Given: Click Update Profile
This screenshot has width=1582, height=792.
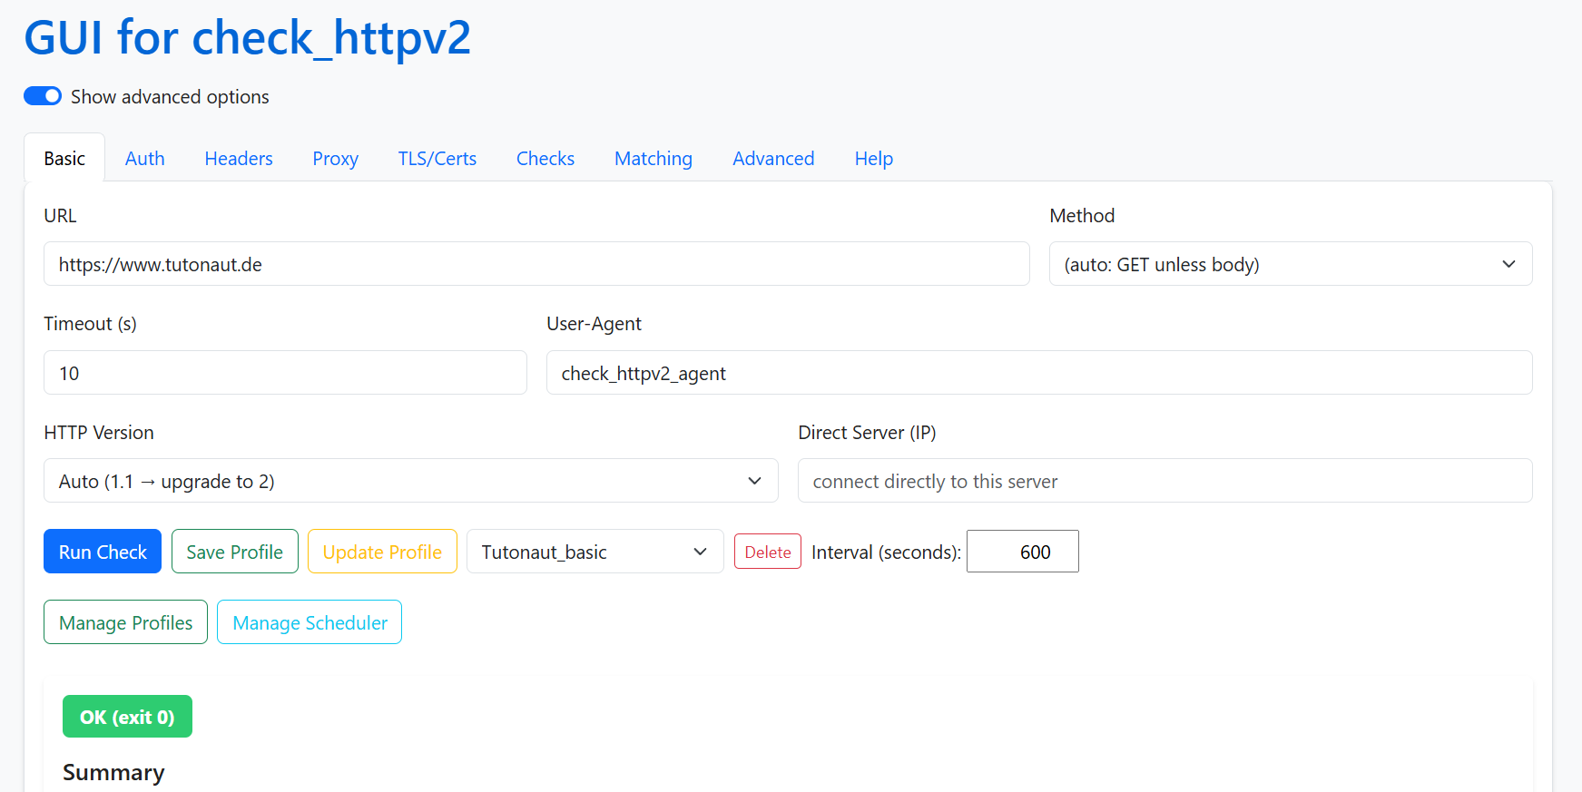Looking at the screenshot, I should [382, 552].
